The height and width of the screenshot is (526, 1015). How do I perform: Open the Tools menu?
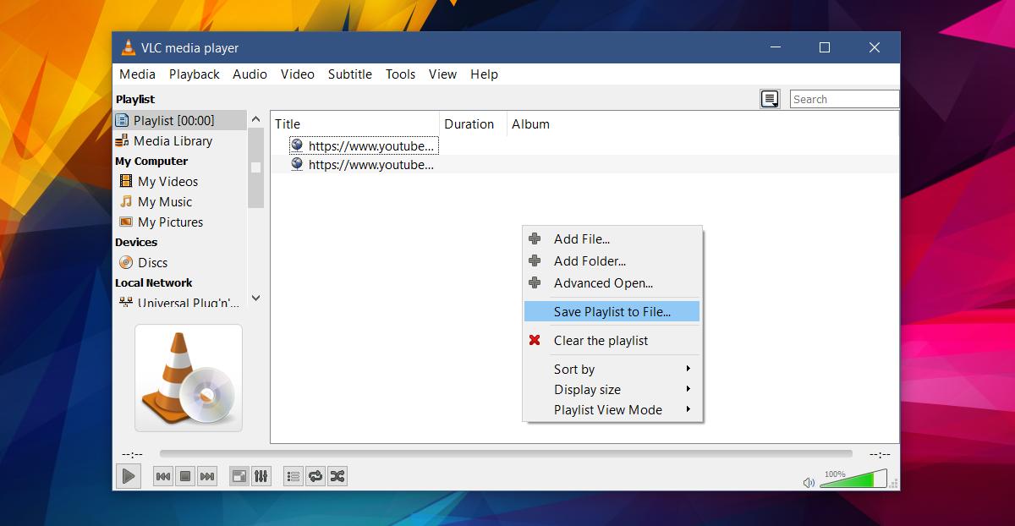pyautogui.click(x=400, y=74)
